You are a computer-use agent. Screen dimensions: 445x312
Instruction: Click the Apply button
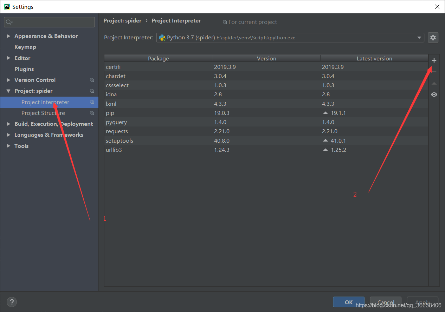tap(423, 302)
